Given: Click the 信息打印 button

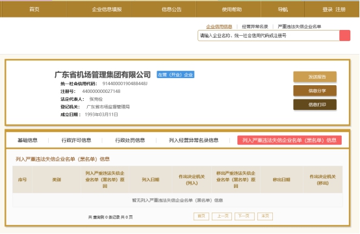Looking at the screenshot, I should coord(315,105).
